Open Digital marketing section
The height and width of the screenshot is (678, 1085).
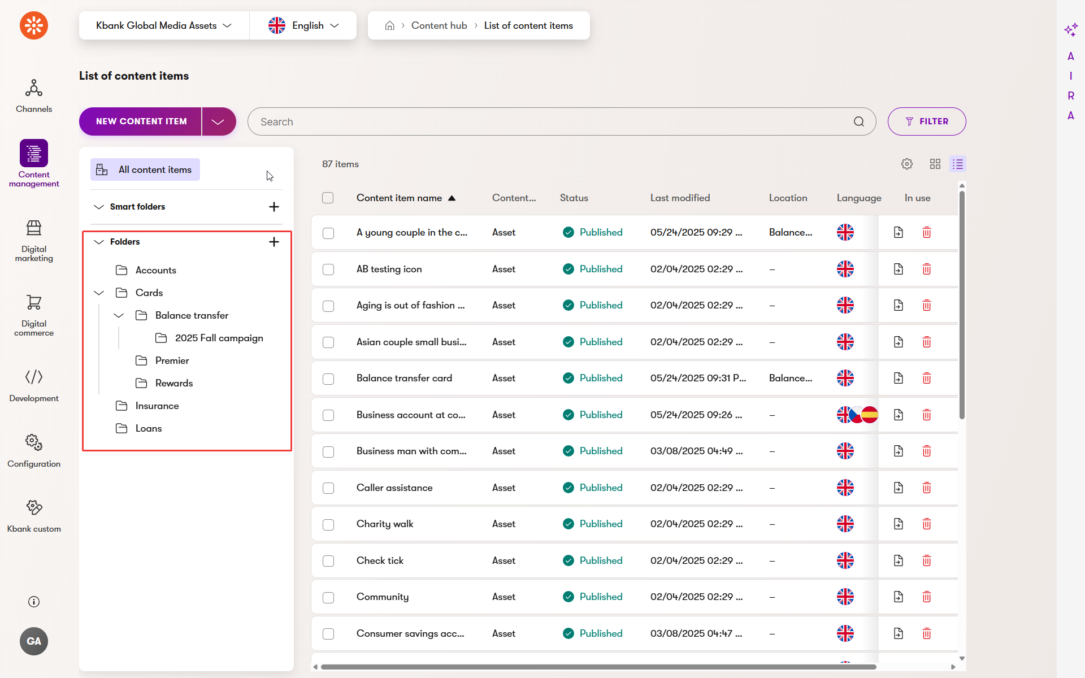click(x=34, y=241)
